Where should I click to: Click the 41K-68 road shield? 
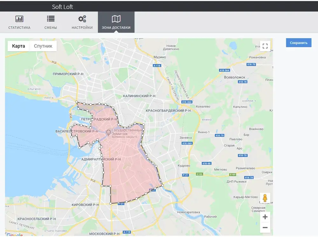click(206, 163)
